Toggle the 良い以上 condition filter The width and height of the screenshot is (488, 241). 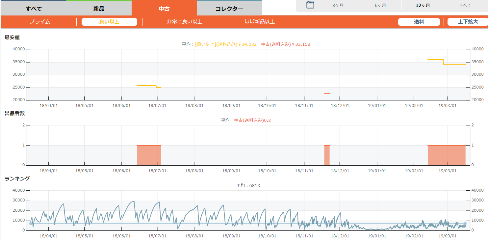(x=109, y=22)
